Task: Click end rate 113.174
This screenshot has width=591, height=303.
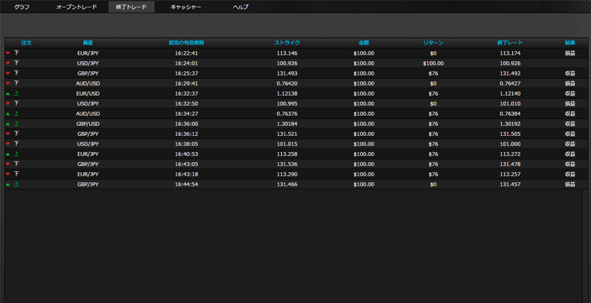Action: pos(510,53)
